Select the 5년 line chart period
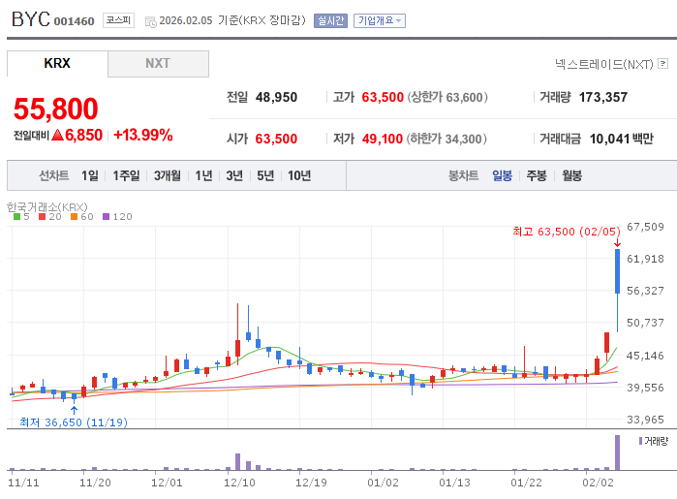 point(265,175)
